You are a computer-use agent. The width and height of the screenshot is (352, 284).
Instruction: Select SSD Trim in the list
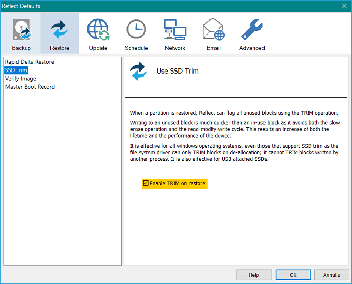click(x=16, y=70)
